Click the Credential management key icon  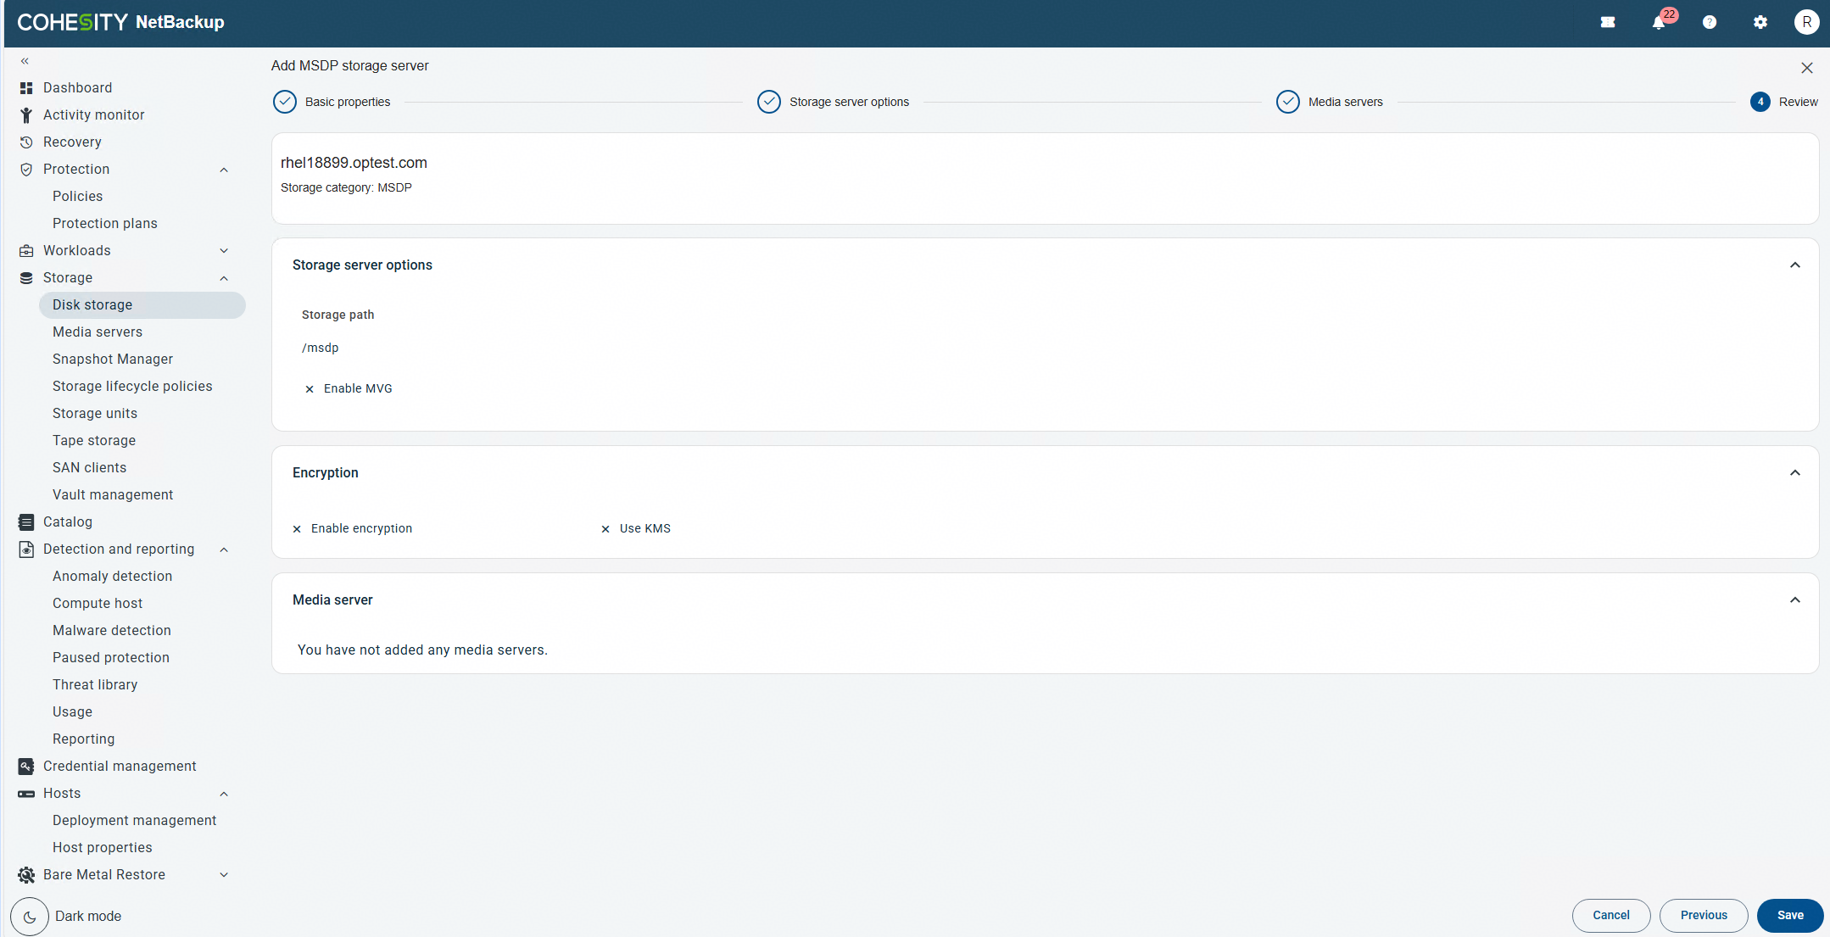point(26,767)
